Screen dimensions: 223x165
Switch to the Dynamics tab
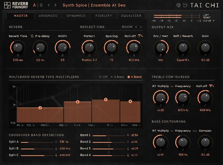[x=76, y=16]
